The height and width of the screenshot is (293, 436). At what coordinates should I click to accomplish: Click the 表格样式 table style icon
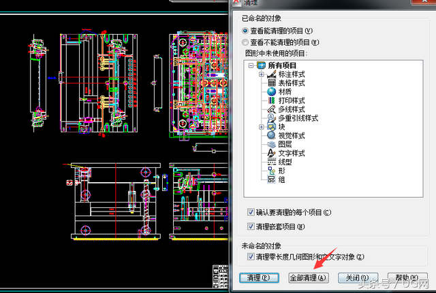coord(271,83)
